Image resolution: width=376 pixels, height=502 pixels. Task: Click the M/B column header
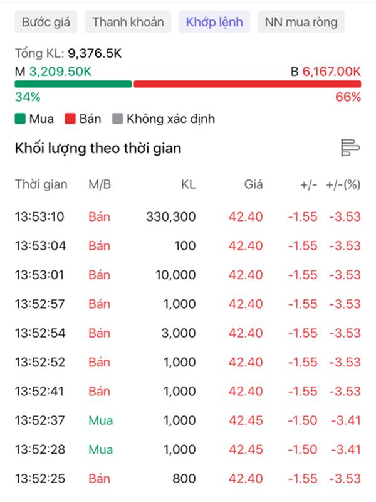click(x=100, y=184)
